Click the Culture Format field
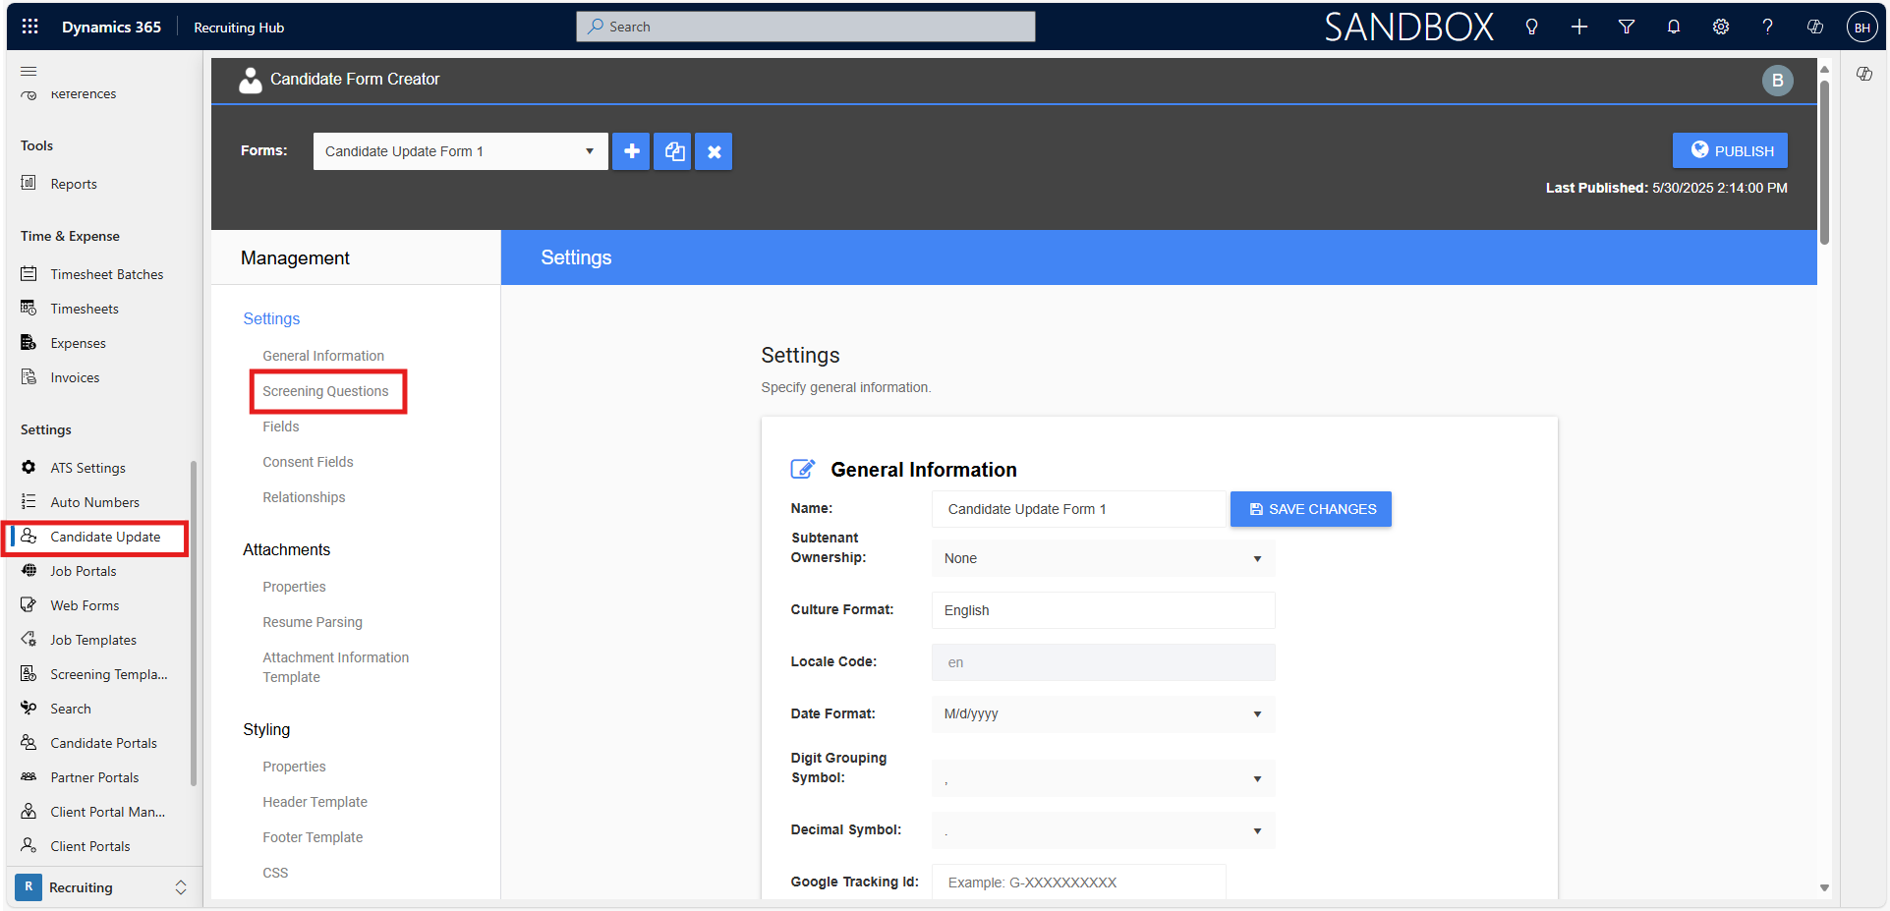The height and width of the screenshot is (911, 1890). click(x=1103, y=610)
